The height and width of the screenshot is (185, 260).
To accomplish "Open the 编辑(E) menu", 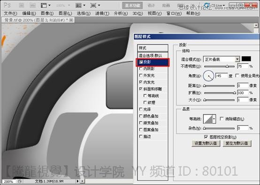I will tap(29, 14).
